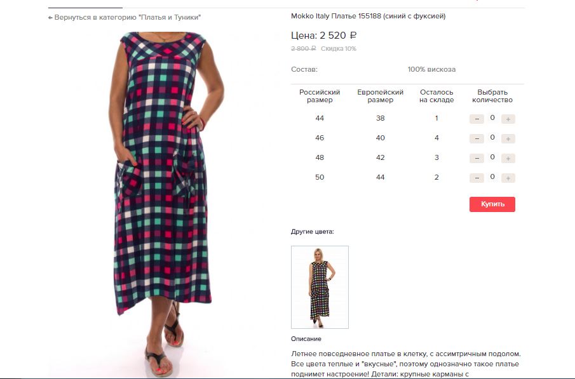Click the Описание heading
Screen dimensions: 575x379
pyautogui.click(x=306, y=339)
